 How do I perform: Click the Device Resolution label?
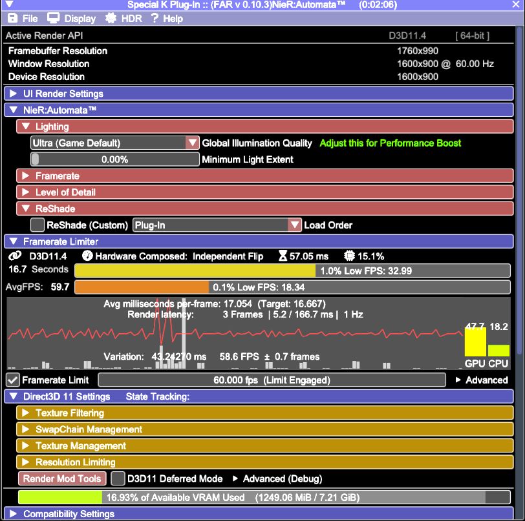[x=46, y=77]
